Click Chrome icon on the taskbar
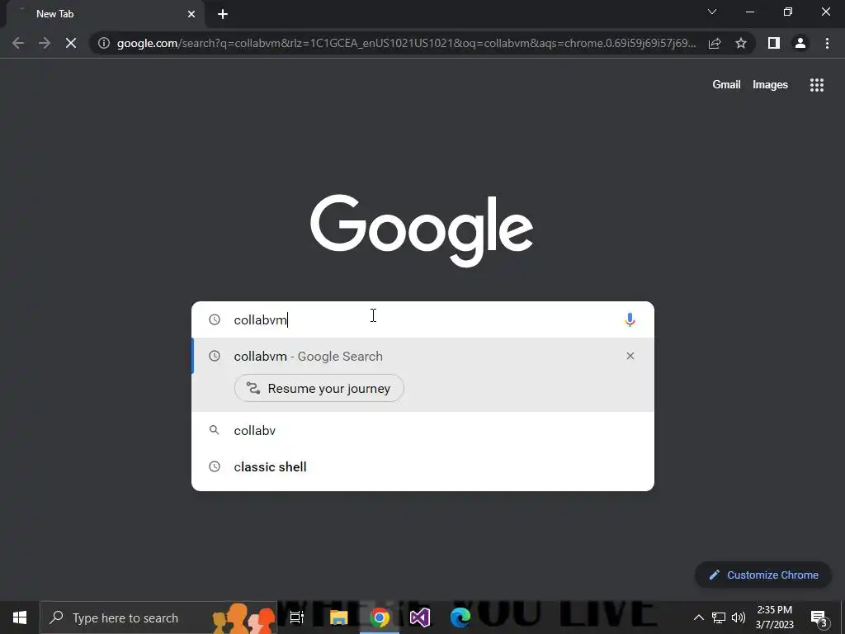The height and width of the screenshot is (634, 845). coord(380,617)
